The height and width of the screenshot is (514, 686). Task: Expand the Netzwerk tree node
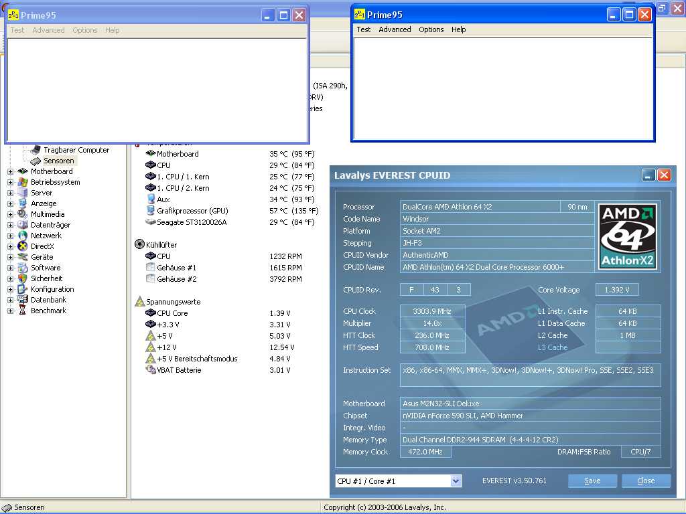[11, 236]
